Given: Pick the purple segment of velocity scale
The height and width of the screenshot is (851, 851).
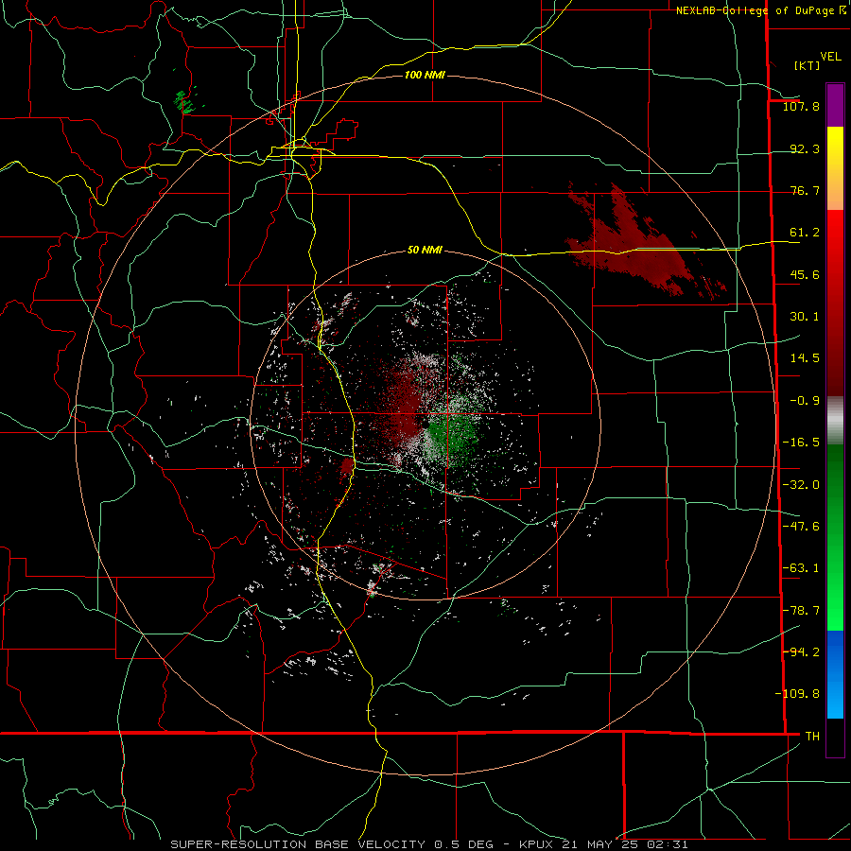Looking at the screenshot, I should [835, 106].
